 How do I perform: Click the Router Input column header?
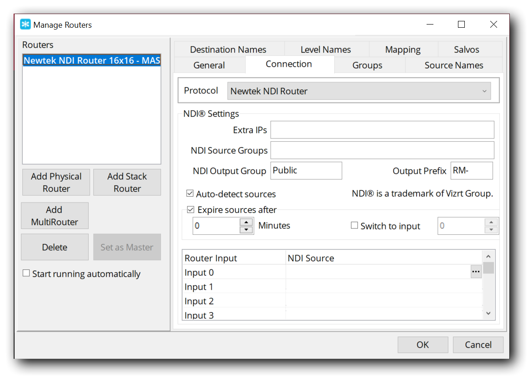(x=234, y=258)
